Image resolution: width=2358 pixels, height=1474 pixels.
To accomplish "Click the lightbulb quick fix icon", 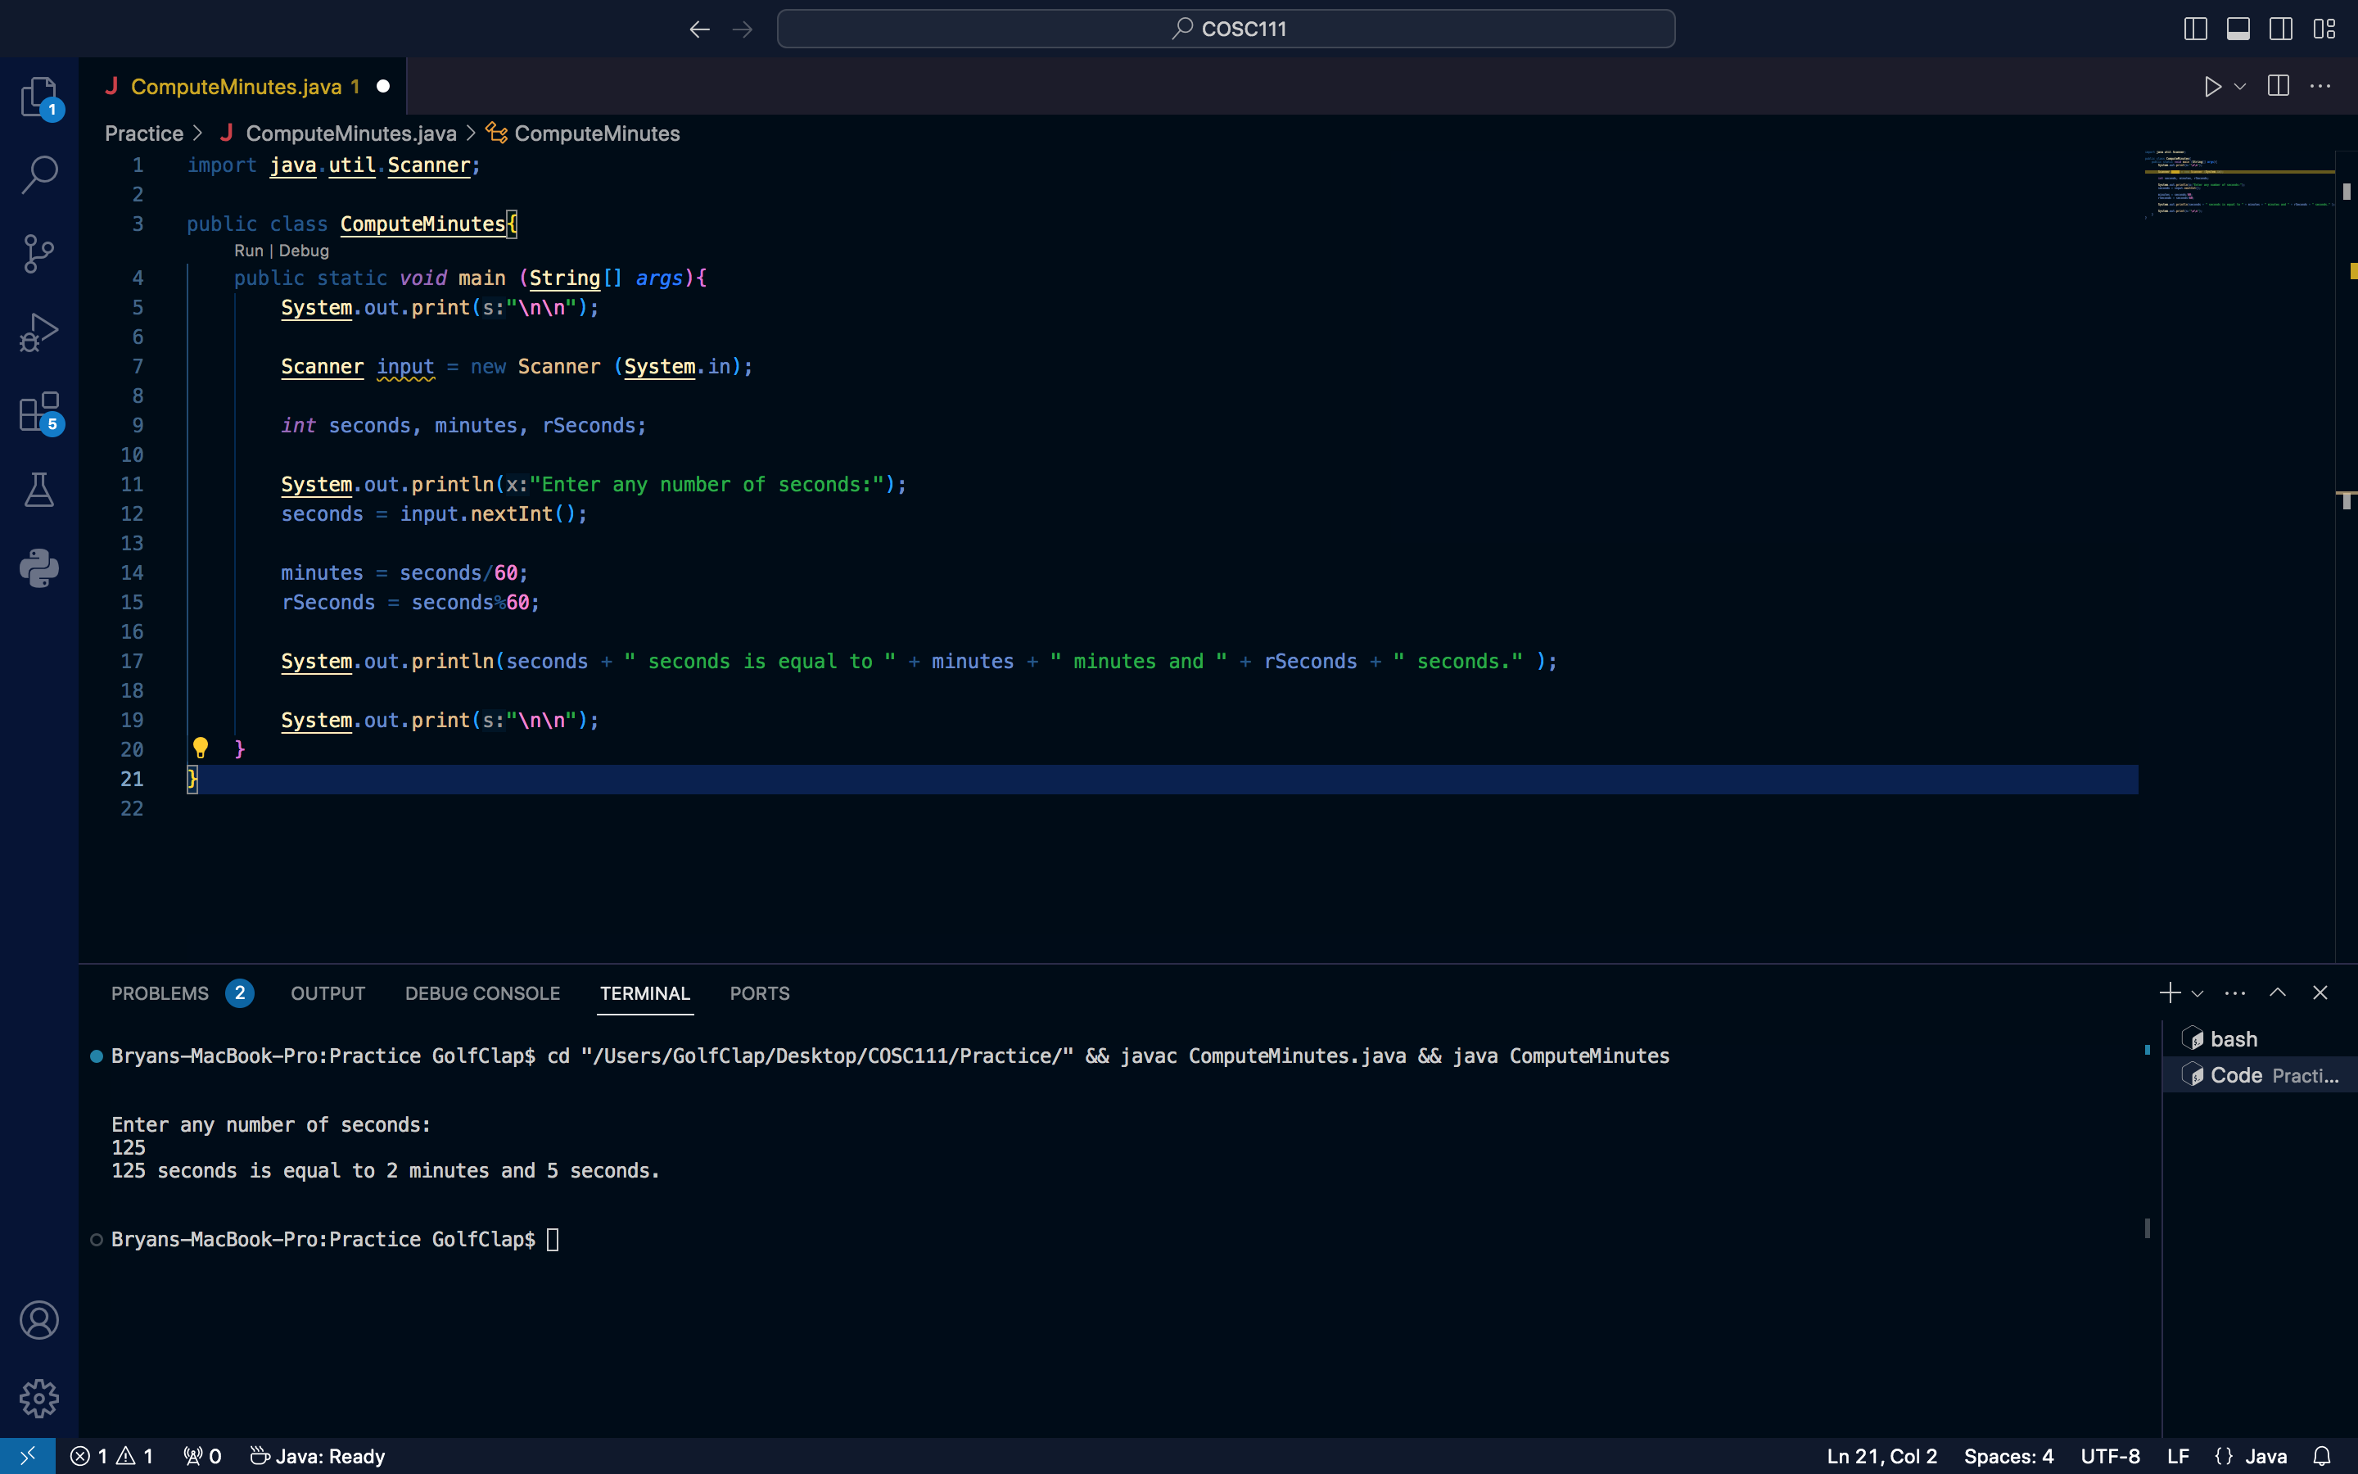I will (x=201, y=748).
